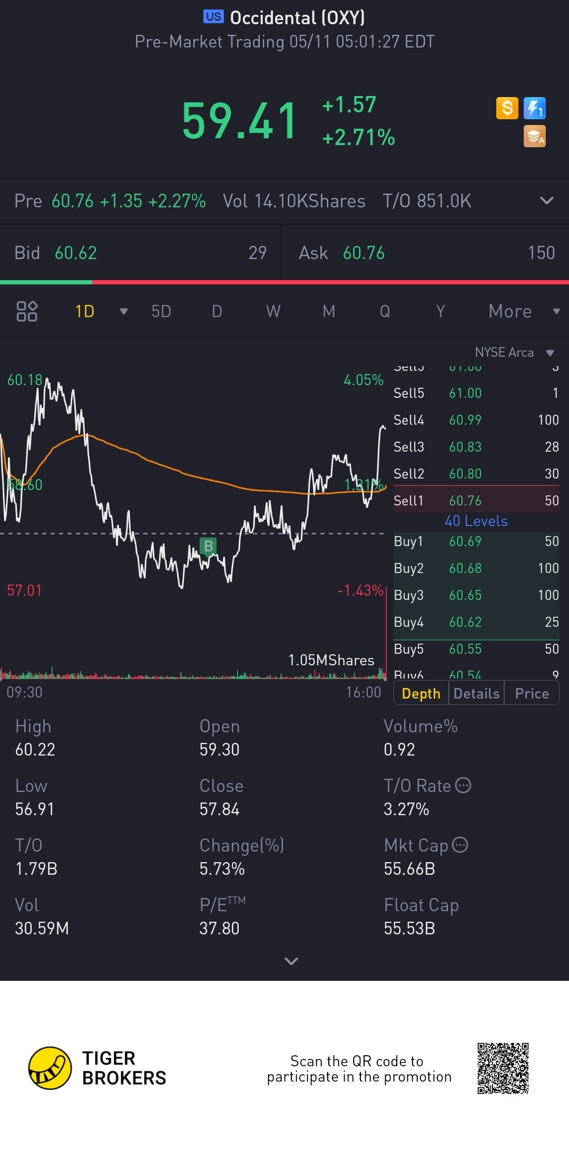Tap Scan the QR code promotion text
The height and width of the screenshot is (1156, 569).
pyautogui.click(x=359, y=1068)
